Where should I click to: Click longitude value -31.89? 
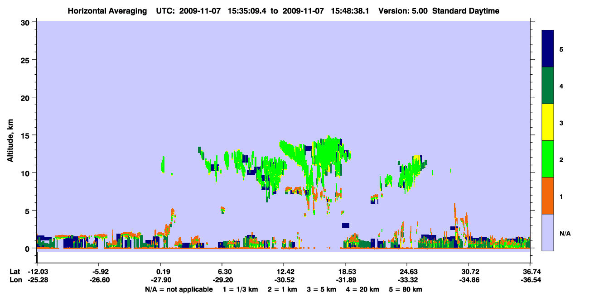click(345, 280)
